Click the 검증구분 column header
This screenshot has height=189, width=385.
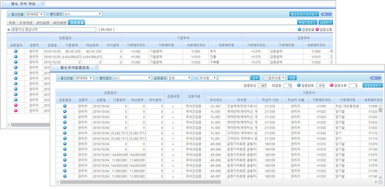(x=194, y=96)
